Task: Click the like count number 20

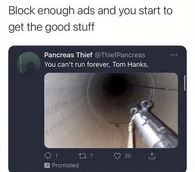Action: [128, 156]
